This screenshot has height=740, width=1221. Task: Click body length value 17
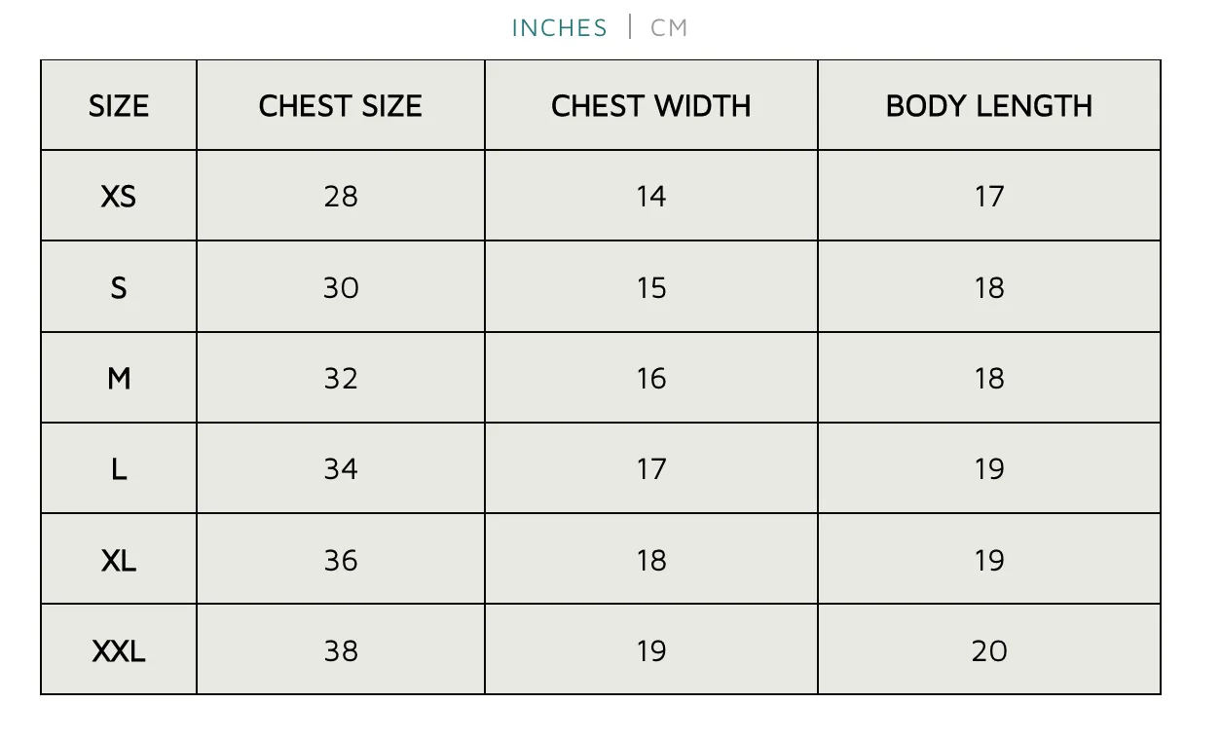point(989,197)
